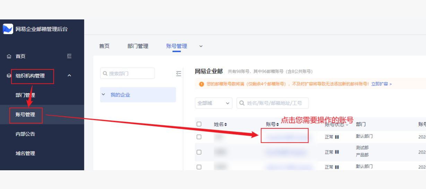Click pause icon in third row status
The width and height of the screenshot is (426, 189).
click(337, 167)
